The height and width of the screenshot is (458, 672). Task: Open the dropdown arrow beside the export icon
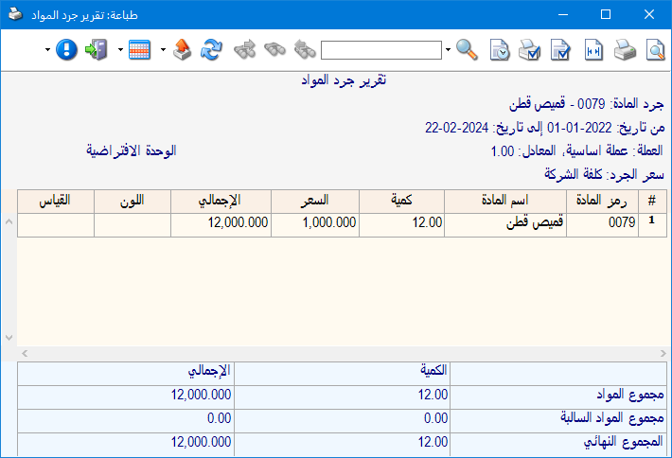[163, 50]
